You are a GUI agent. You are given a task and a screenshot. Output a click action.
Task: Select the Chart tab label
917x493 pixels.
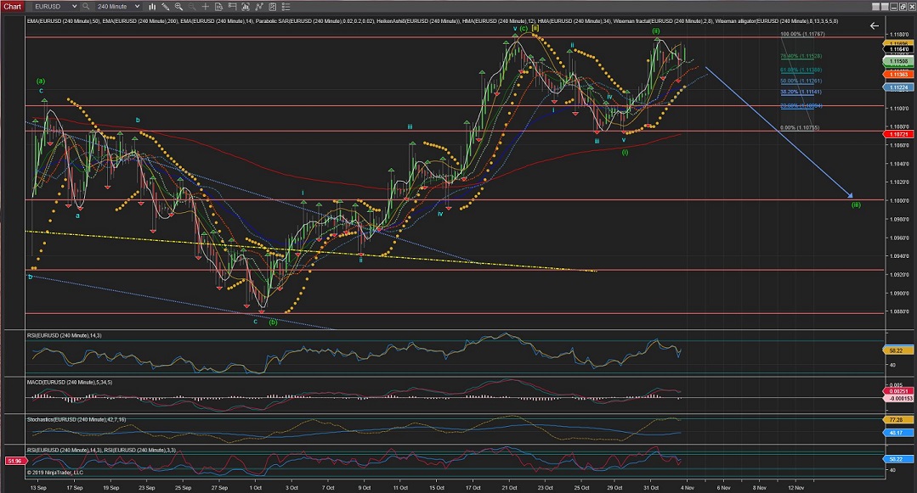[x=12, y=7]
